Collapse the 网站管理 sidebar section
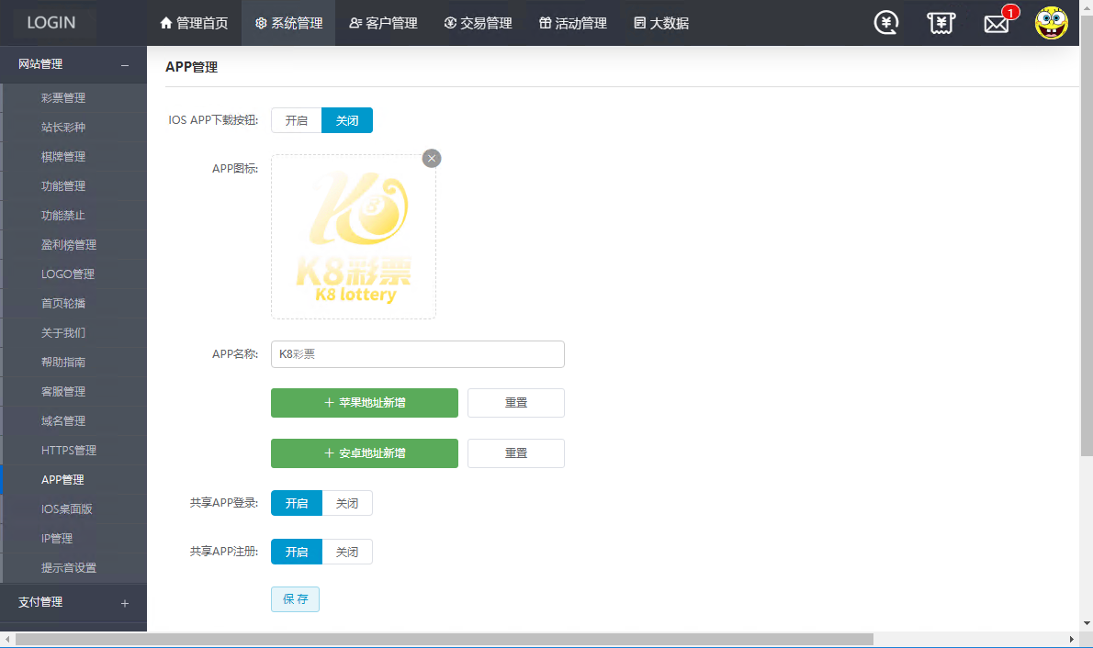 [125, 65]
